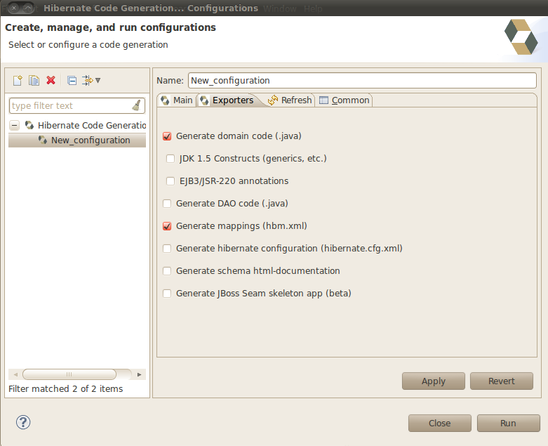Enable Generate JBoss Seam skeleton app

click(167, 294)
